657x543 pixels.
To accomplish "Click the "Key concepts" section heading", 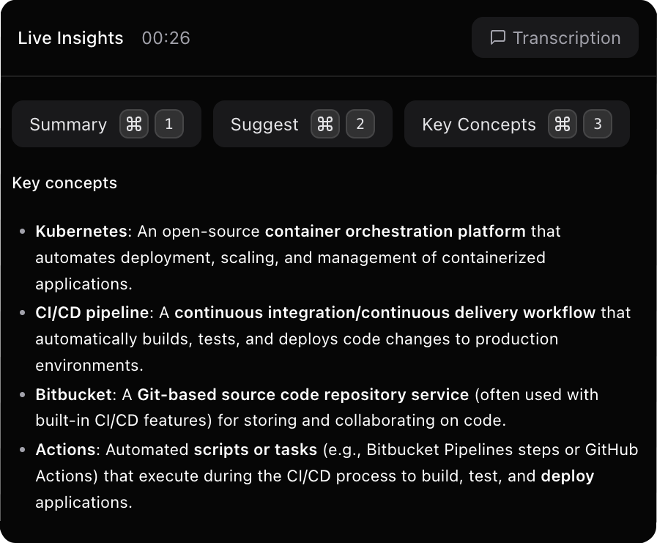I will tap(64, 183).
